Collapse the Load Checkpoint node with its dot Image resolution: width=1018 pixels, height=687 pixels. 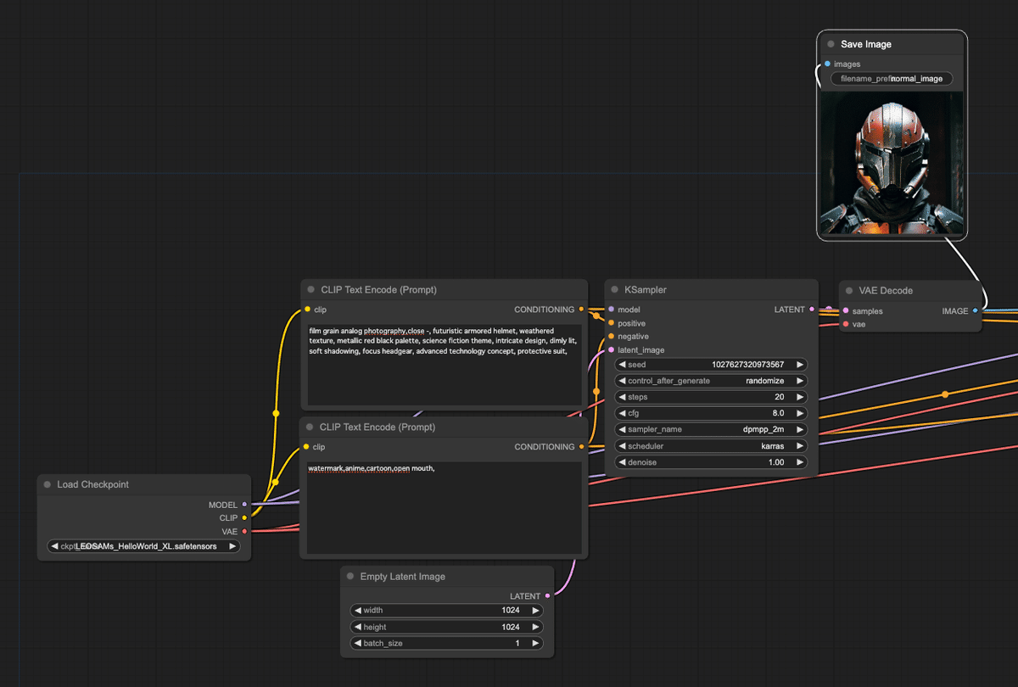point(48,484)
